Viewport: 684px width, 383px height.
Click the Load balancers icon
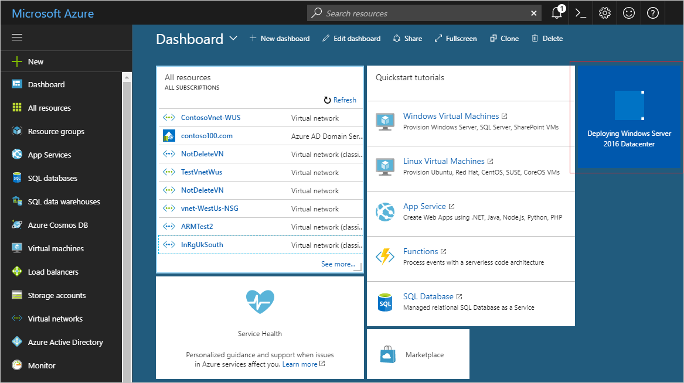[17, 272]
